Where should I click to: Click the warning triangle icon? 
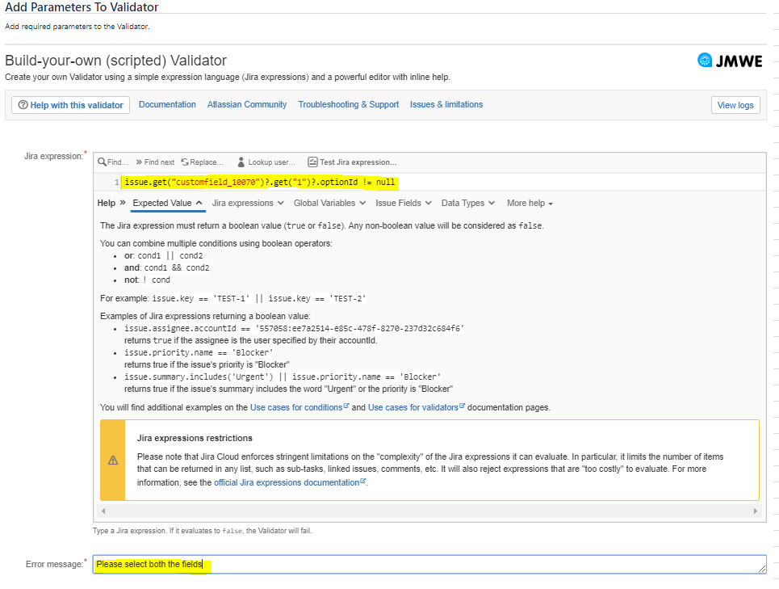coord(113,461)
